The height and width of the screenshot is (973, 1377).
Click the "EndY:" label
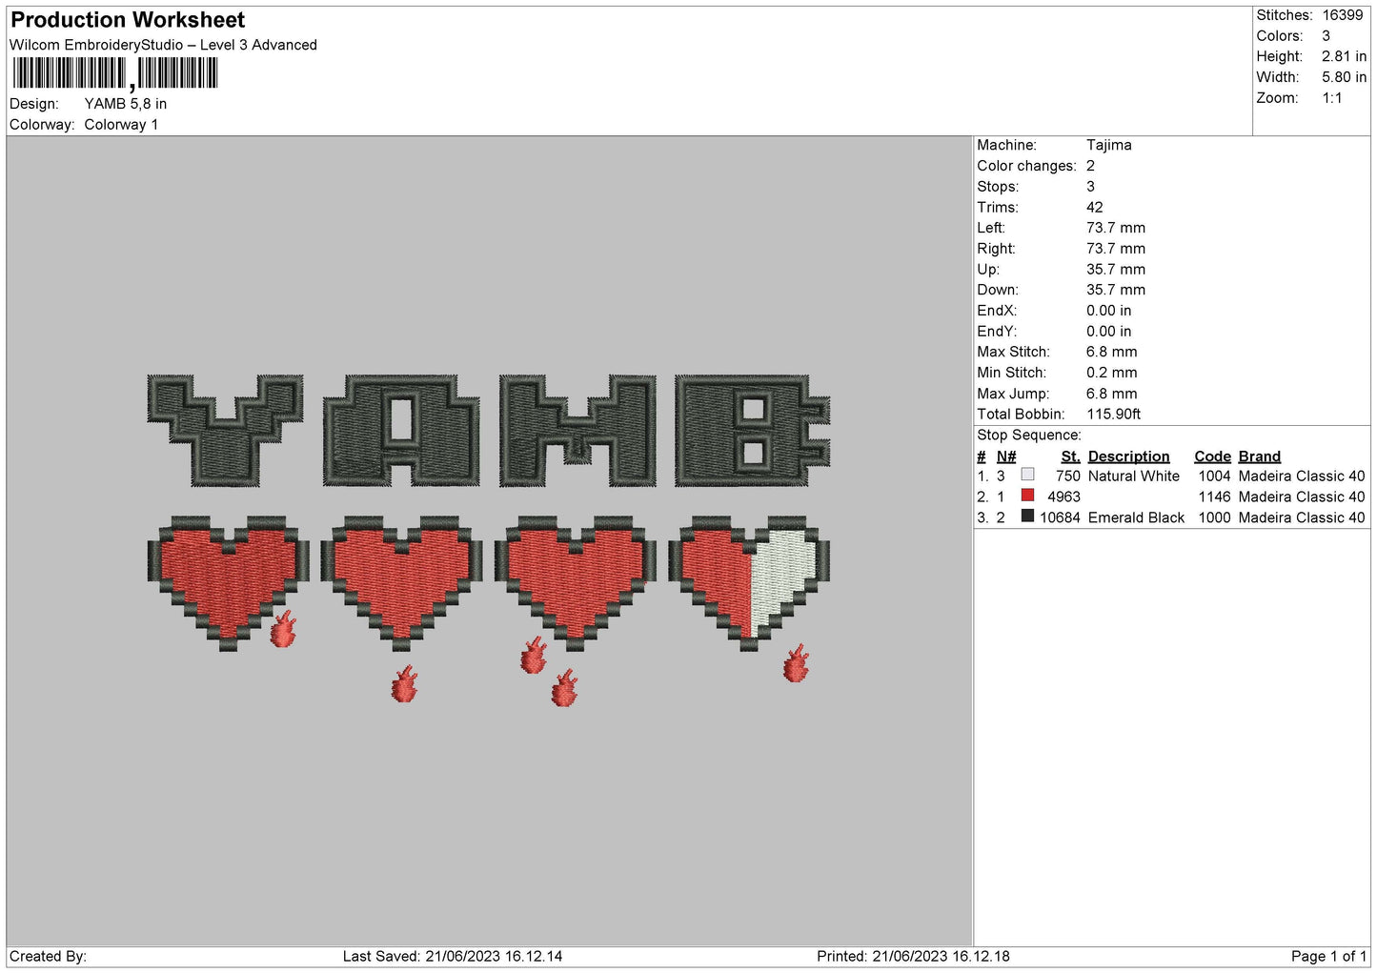coord(997,332)
